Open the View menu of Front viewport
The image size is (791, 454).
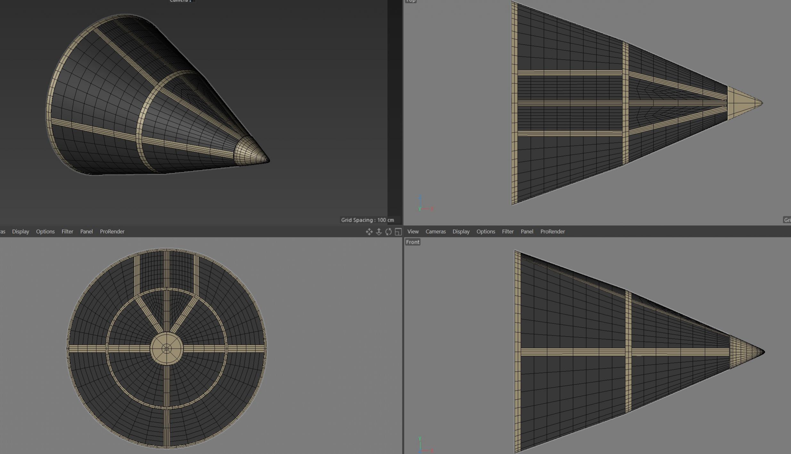[413, 231]
